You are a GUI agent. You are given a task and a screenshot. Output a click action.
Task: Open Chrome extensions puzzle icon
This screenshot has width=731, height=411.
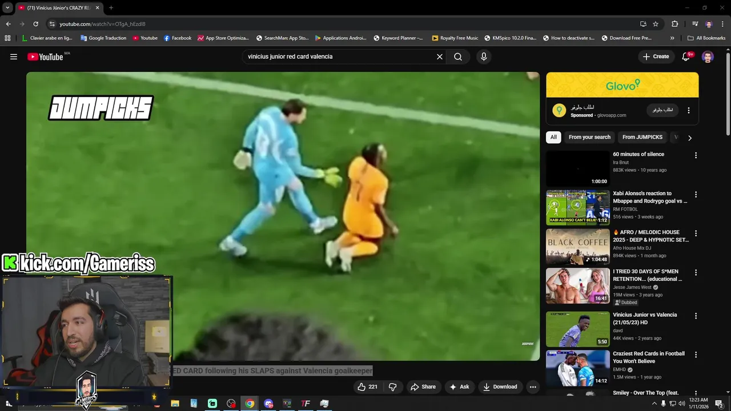point(674,24)
